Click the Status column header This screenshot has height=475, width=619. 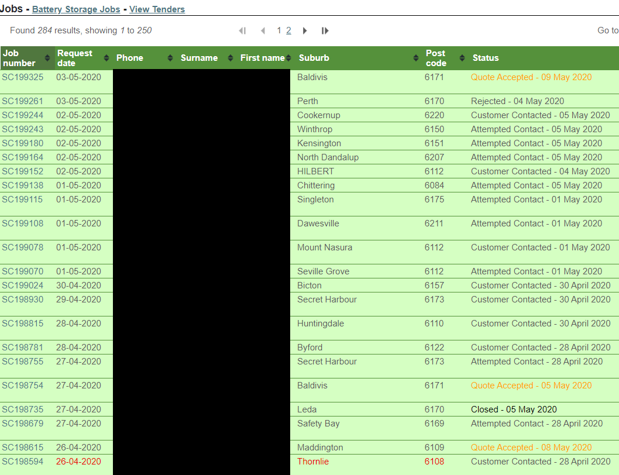[x=486, y=58]
